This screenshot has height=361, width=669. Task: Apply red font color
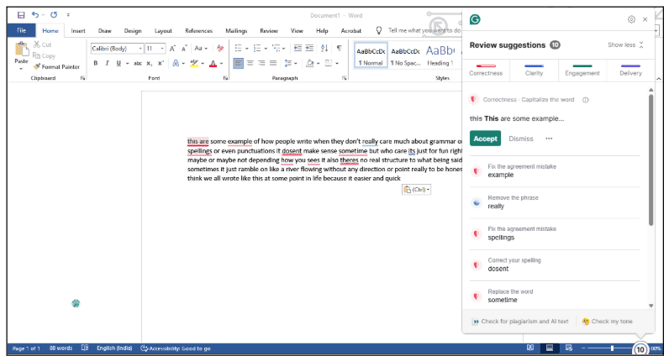click(x=213, y=64)
